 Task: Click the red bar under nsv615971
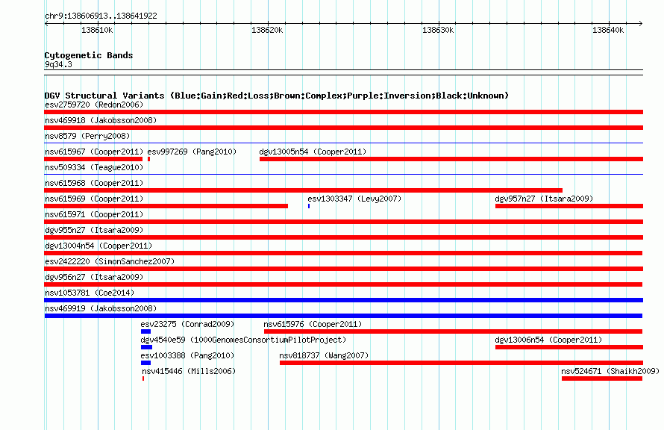pos(343,222)
